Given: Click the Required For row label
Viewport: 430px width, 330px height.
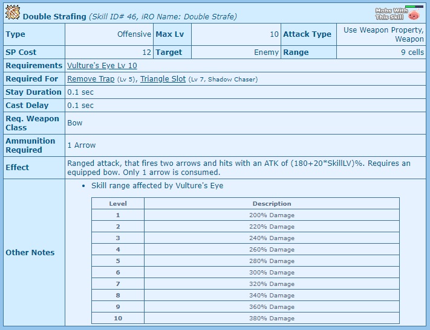Looking at the screenshot, I should (34, 79).
